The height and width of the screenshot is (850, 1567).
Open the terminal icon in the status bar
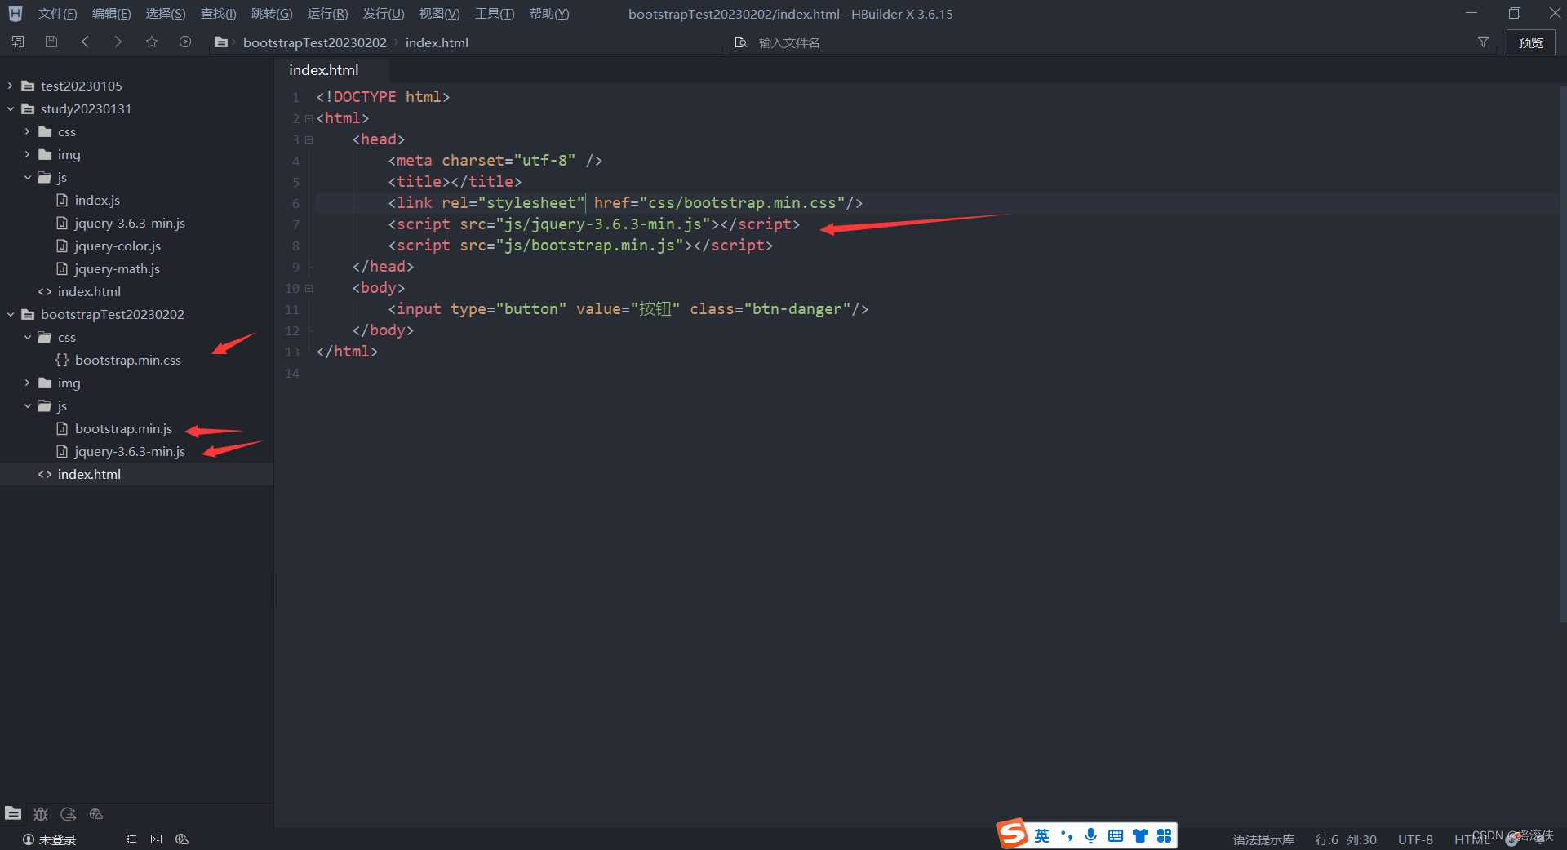(x=157, y=839)
